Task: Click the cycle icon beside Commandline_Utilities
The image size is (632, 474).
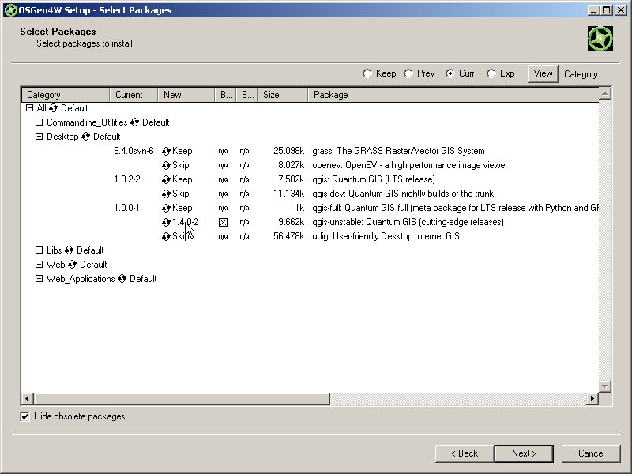Action: coord(134,122)
